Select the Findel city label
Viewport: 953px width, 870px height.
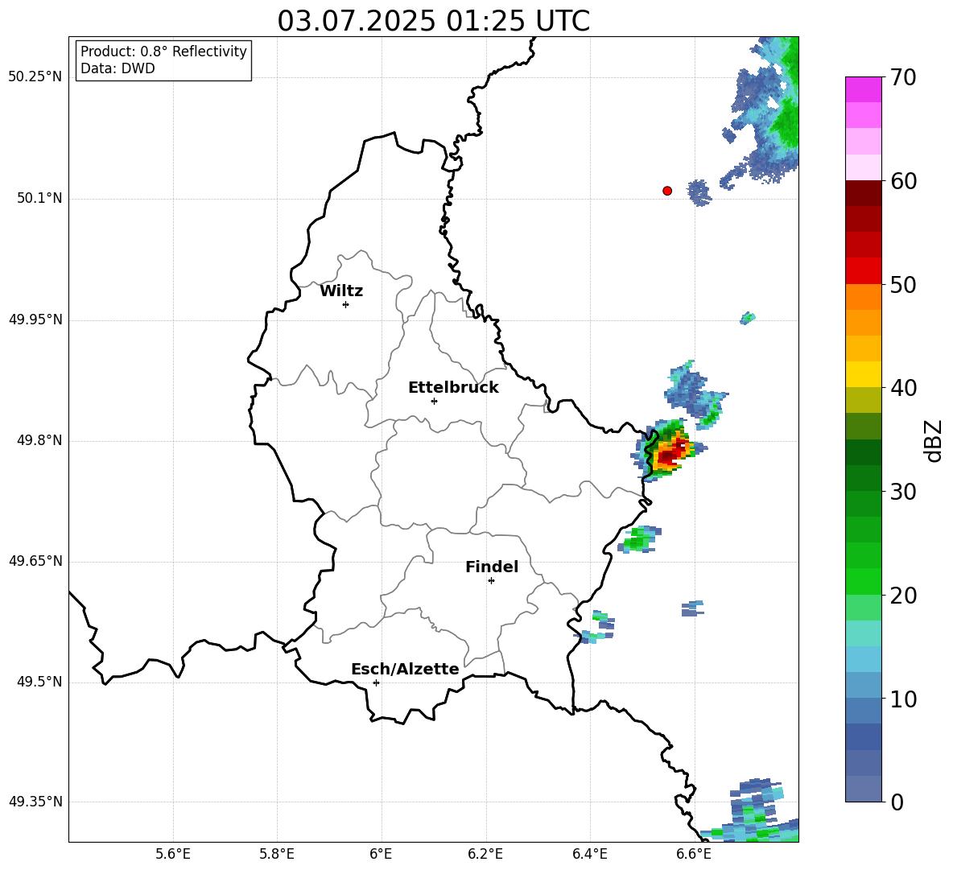pyautogui.click(x=492, y=567)
